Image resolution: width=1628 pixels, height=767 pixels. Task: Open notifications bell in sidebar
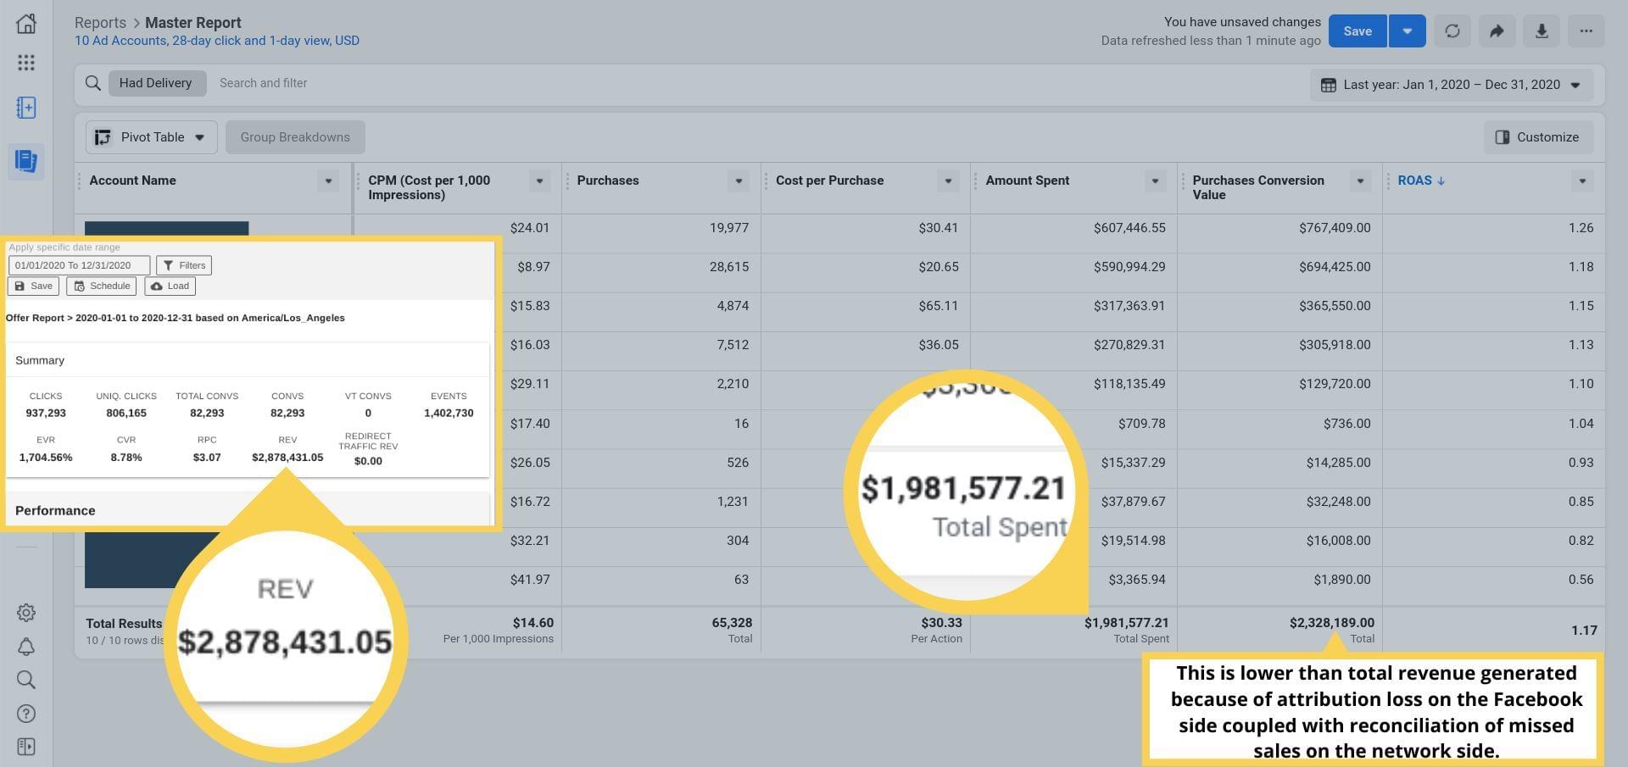click(26, 648)
